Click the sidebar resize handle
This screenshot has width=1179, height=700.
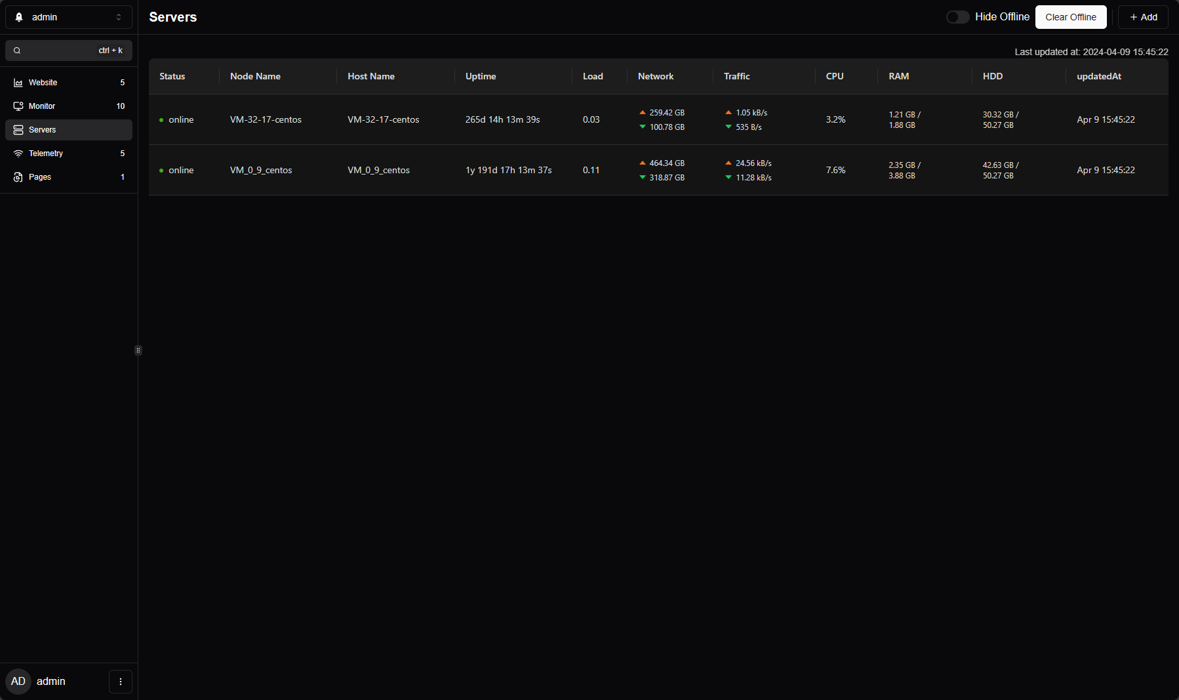138,350
